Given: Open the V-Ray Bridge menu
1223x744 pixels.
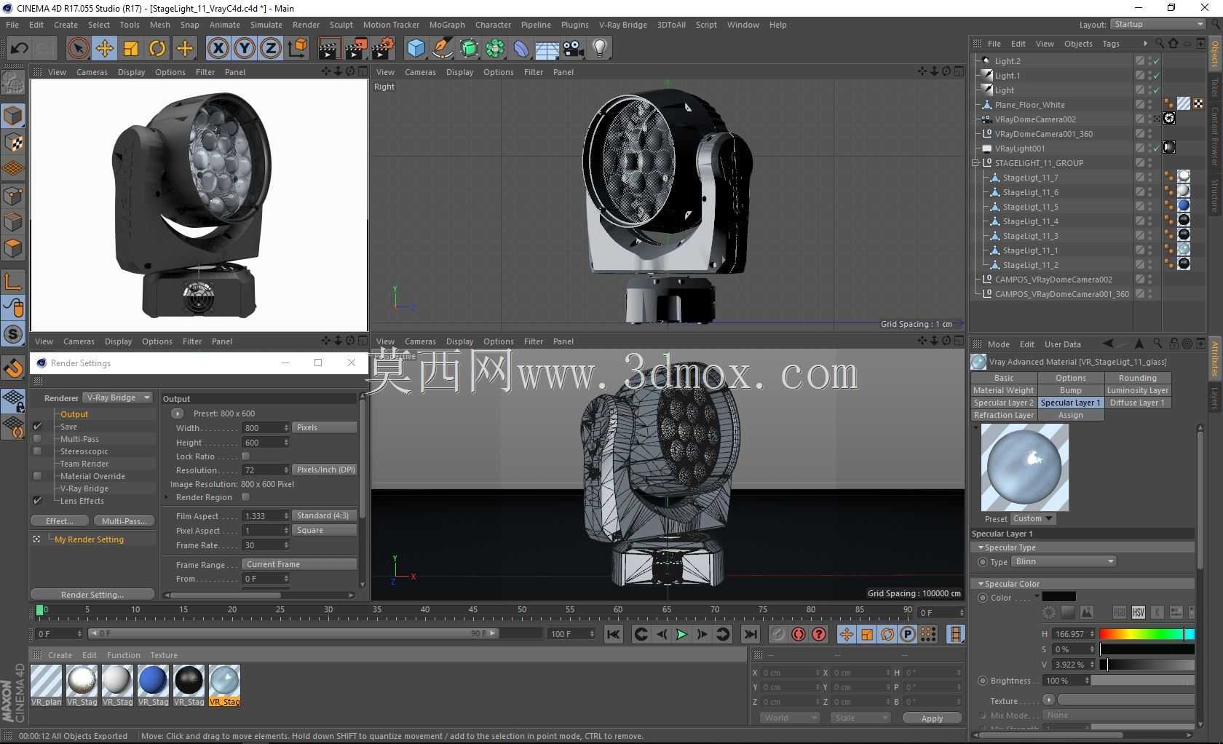Looking at the screenshot, I should (622, 25).
